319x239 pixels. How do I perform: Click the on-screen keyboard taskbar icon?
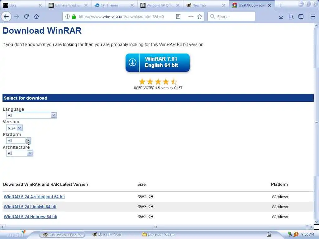(269, 235)
